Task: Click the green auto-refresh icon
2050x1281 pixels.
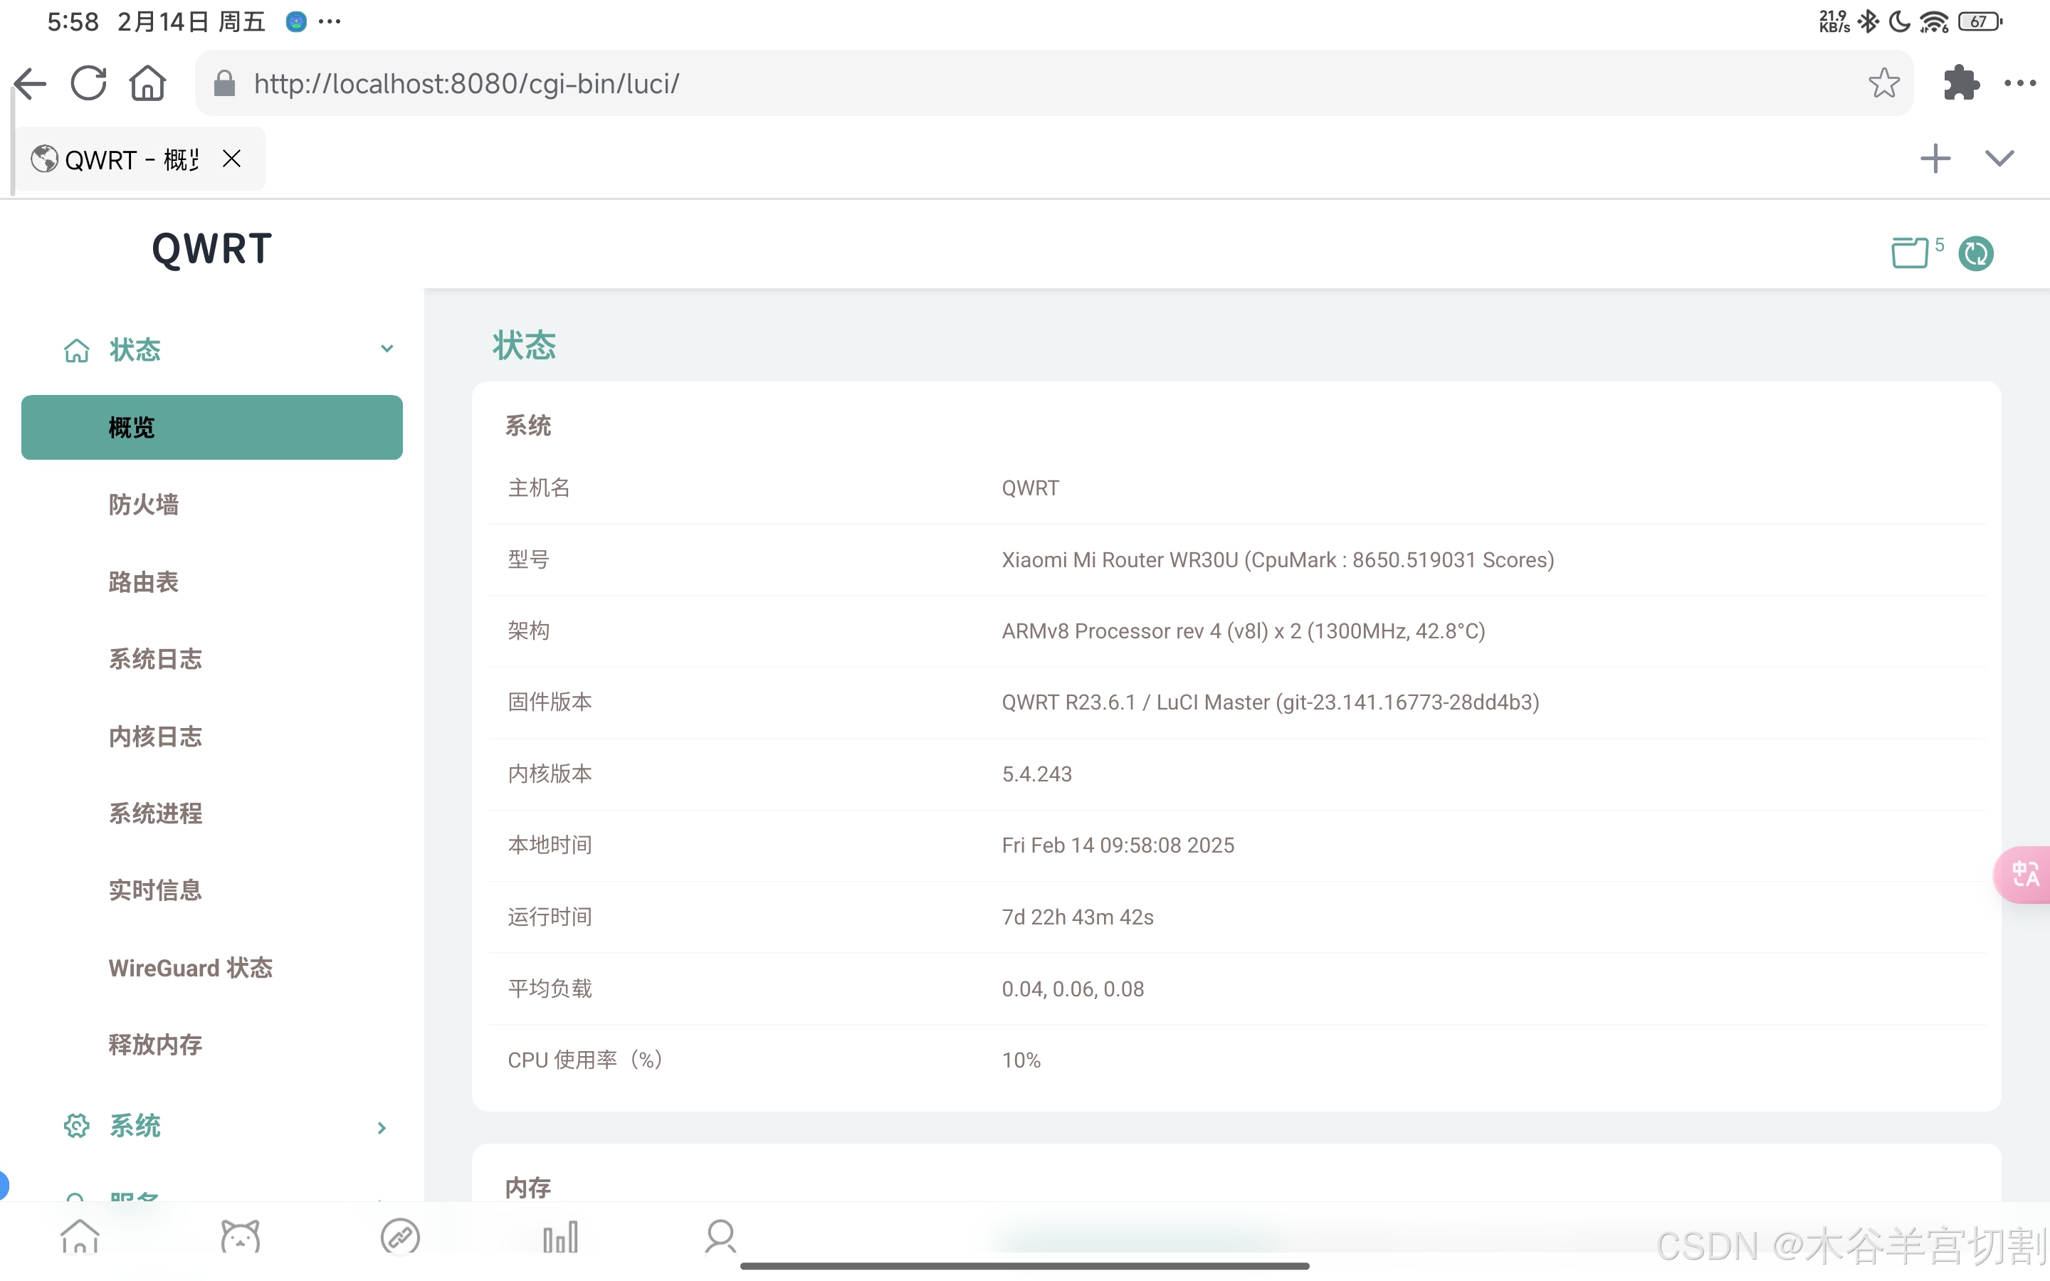Action: [x=1975, y=253]
